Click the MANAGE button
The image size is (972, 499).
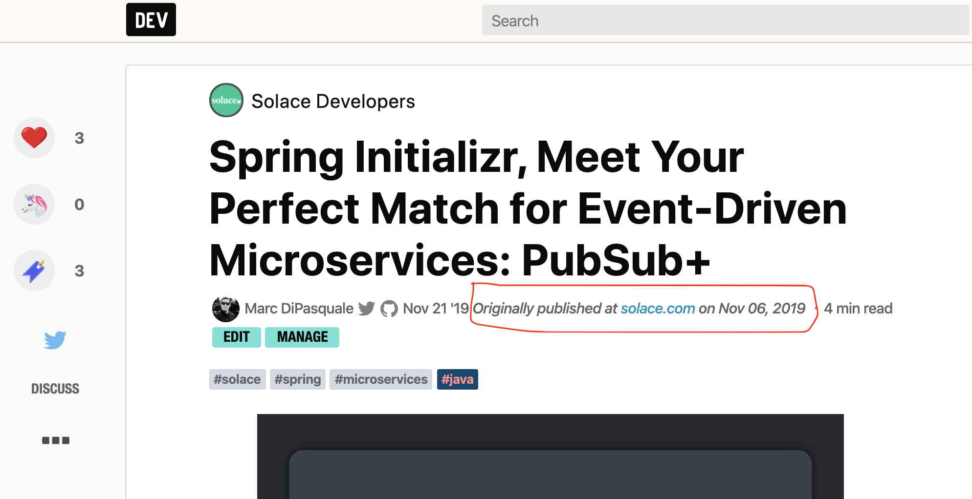302,336
